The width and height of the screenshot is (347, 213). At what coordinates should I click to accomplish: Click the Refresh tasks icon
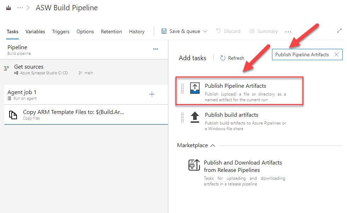(x=223, y=58)
